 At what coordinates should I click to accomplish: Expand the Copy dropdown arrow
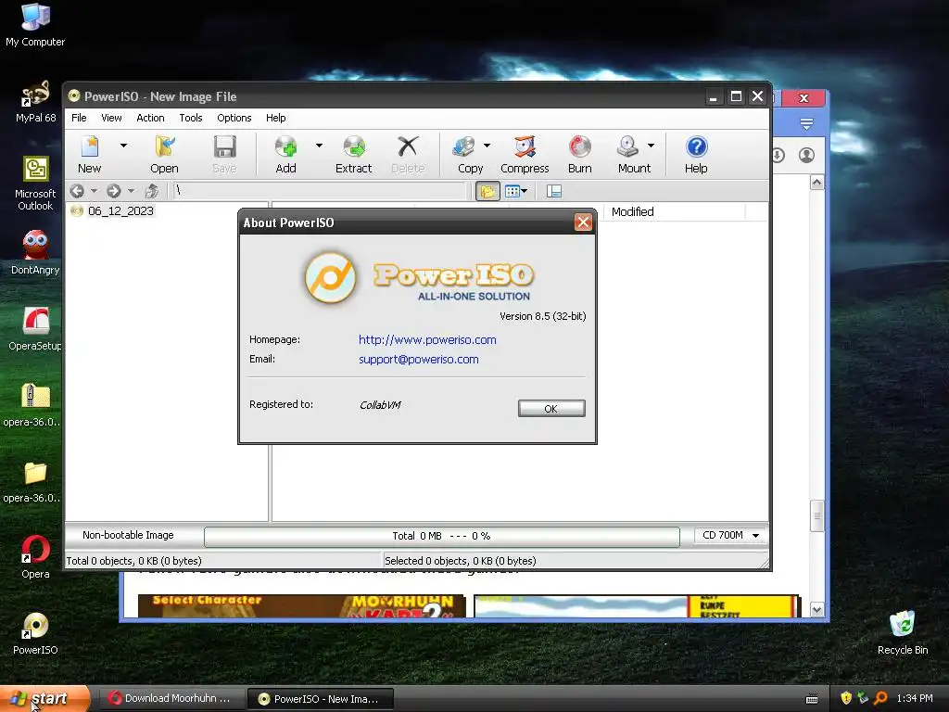[x=487, y=146]
